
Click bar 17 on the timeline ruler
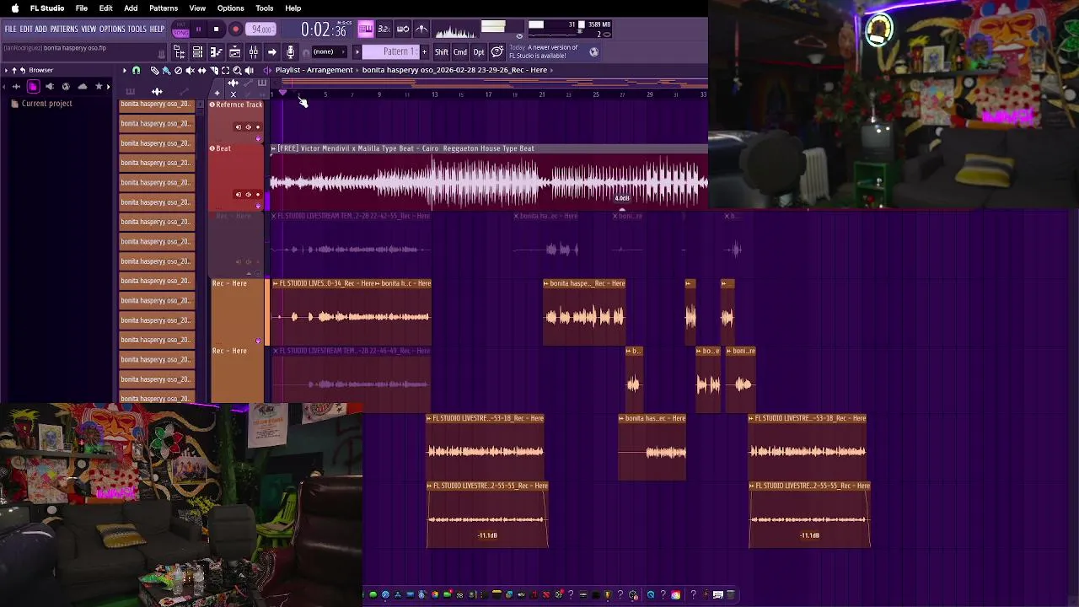pos(488,94)
